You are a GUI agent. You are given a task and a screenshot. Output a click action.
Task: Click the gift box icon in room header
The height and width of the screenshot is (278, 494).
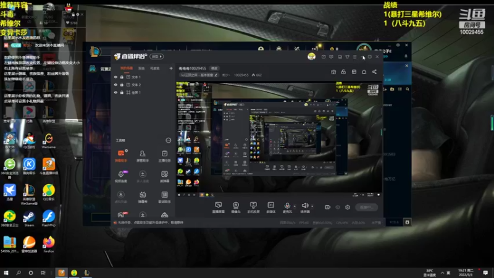(x=333, y=72)
